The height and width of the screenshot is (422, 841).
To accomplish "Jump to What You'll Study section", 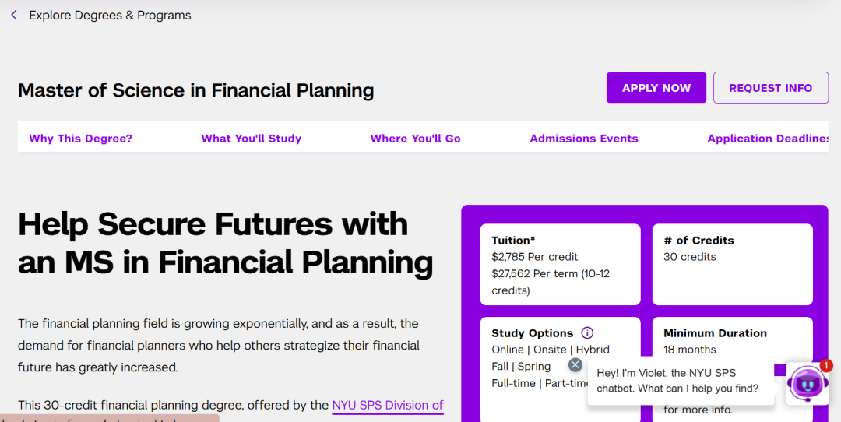I will 251,139.
